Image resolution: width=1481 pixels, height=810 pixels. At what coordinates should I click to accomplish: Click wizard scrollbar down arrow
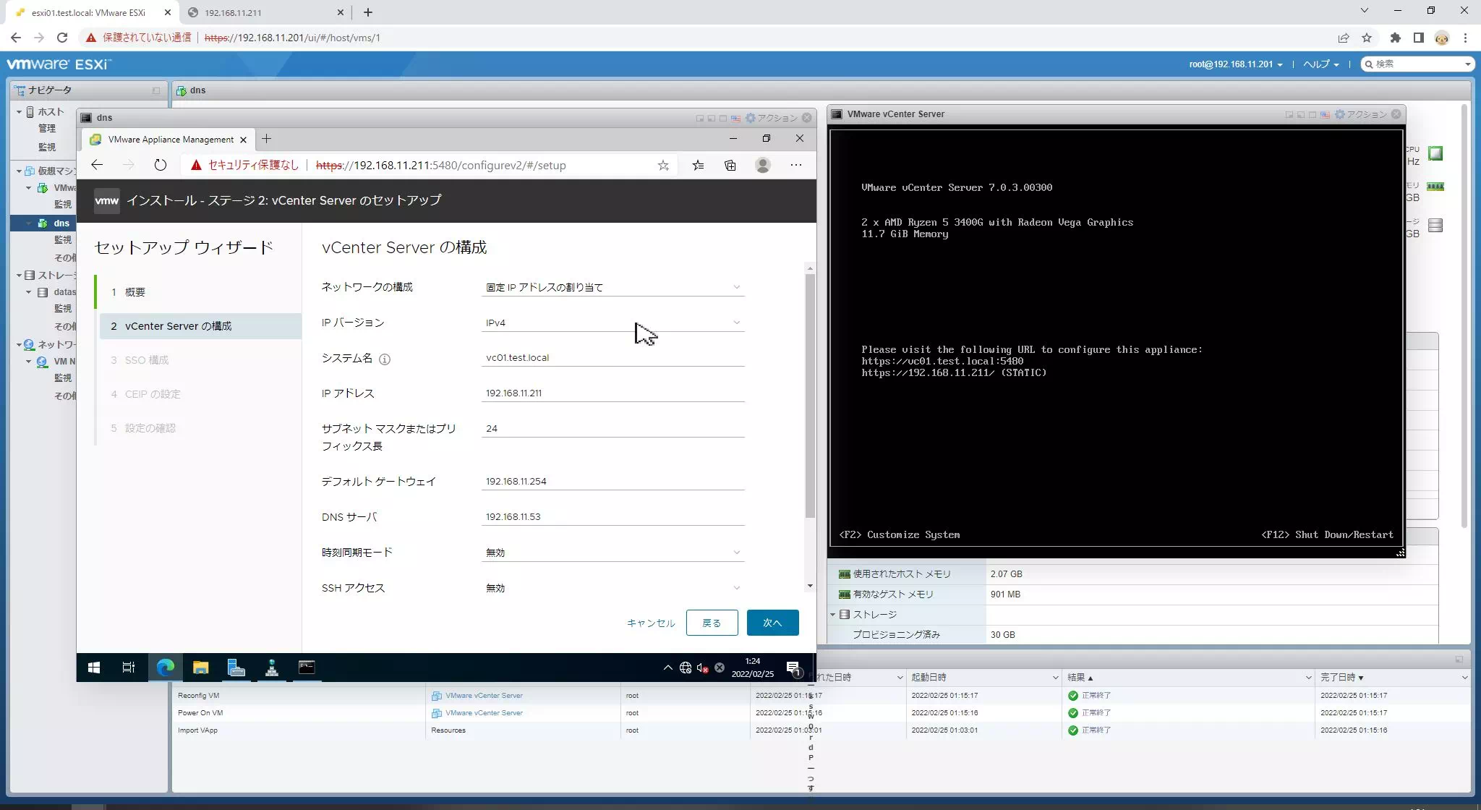click(x=810, y=586)
